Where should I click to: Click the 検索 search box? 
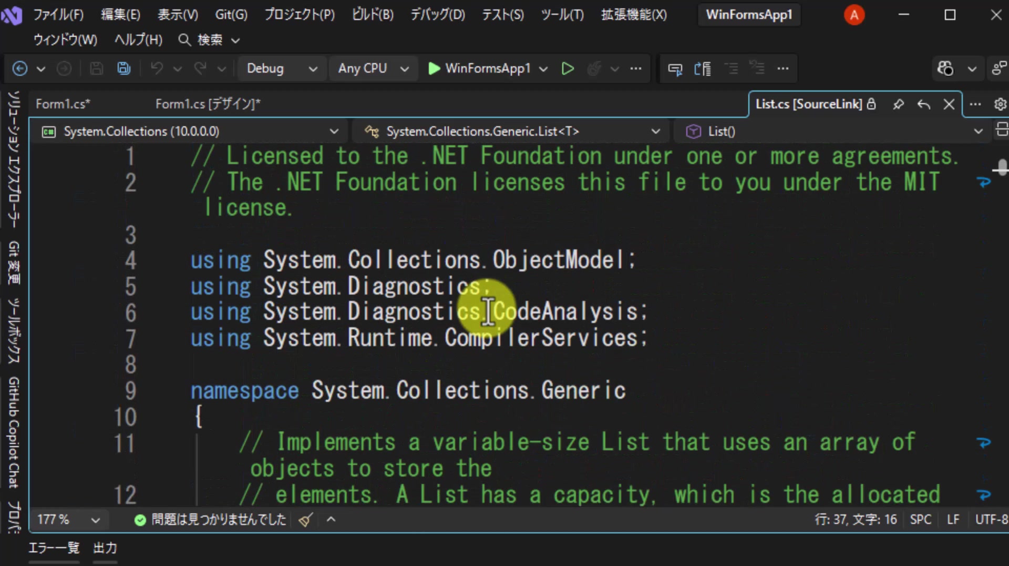click(x=209, y=40)
